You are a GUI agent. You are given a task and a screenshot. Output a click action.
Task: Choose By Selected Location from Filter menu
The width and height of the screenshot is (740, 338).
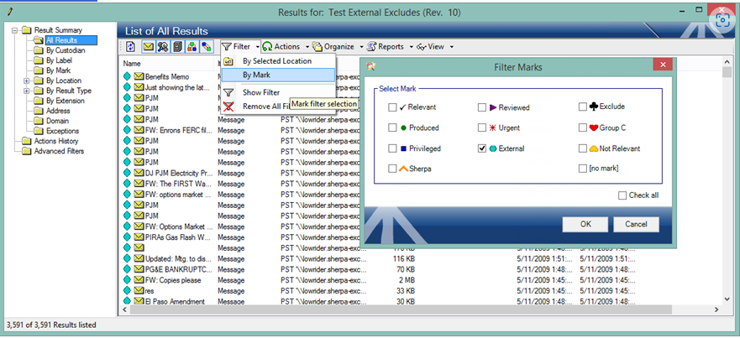point(276,61)
